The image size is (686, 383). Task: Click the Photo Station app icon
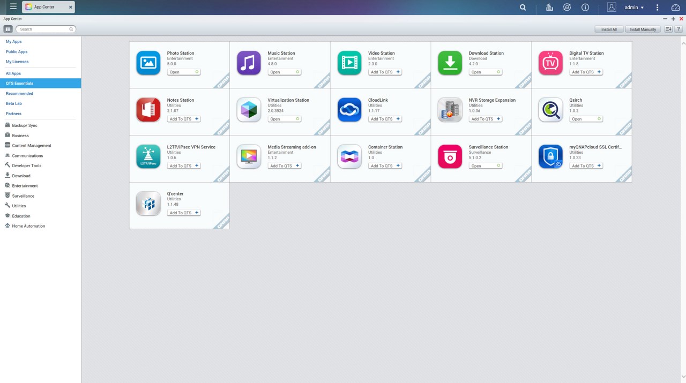(148, 63)
